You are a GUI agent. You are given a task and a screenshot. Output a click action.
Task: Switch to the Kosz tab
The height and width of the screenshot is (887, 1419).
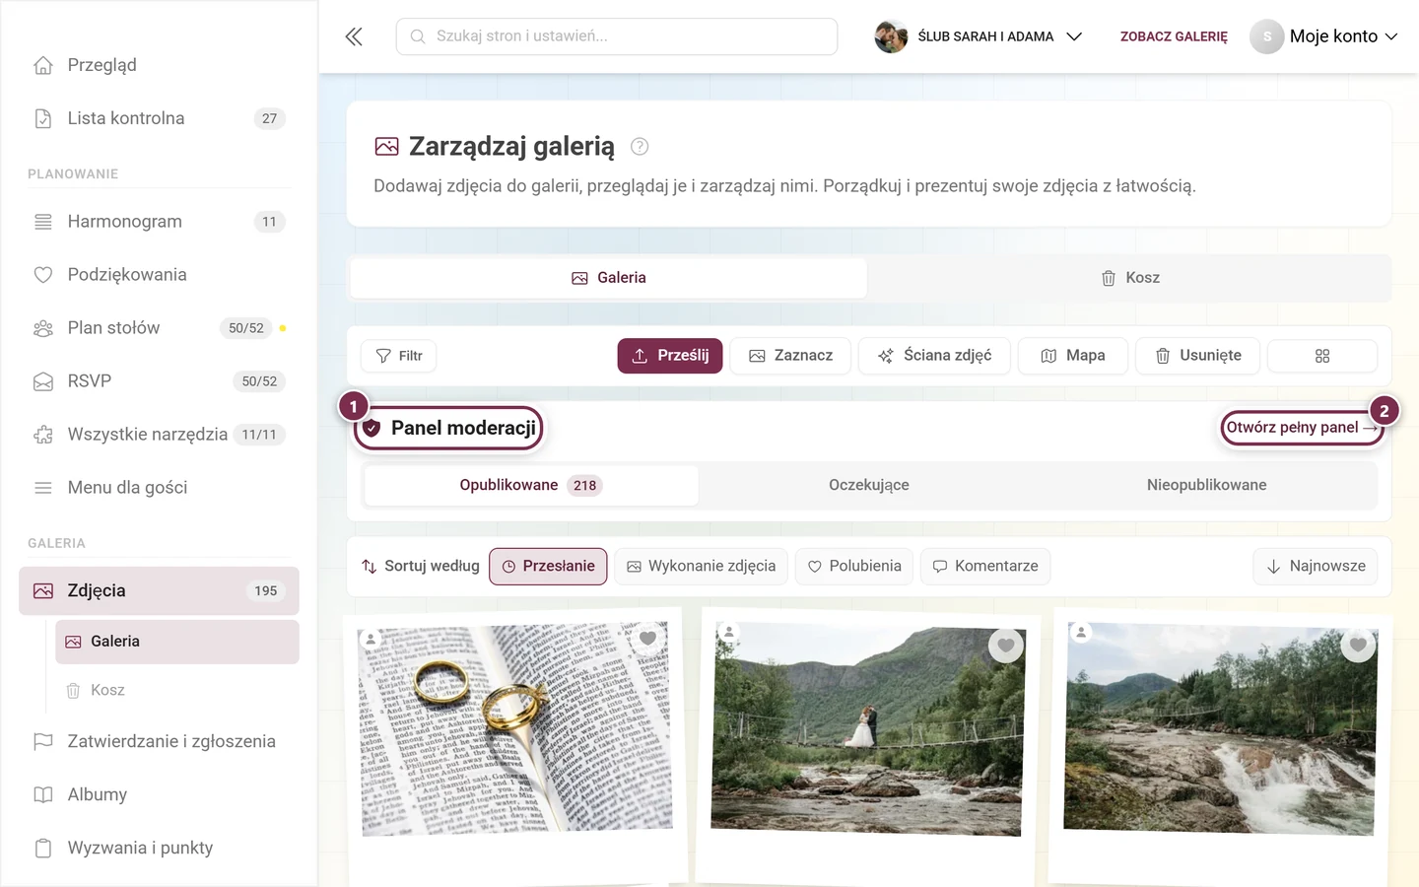point(1129,278)
